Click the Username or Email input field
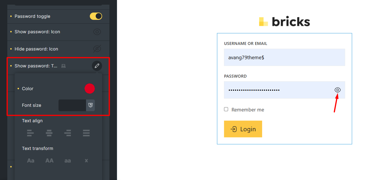This screenshot has width=383, height=180. pyautogui.click(x=284, y=57)
